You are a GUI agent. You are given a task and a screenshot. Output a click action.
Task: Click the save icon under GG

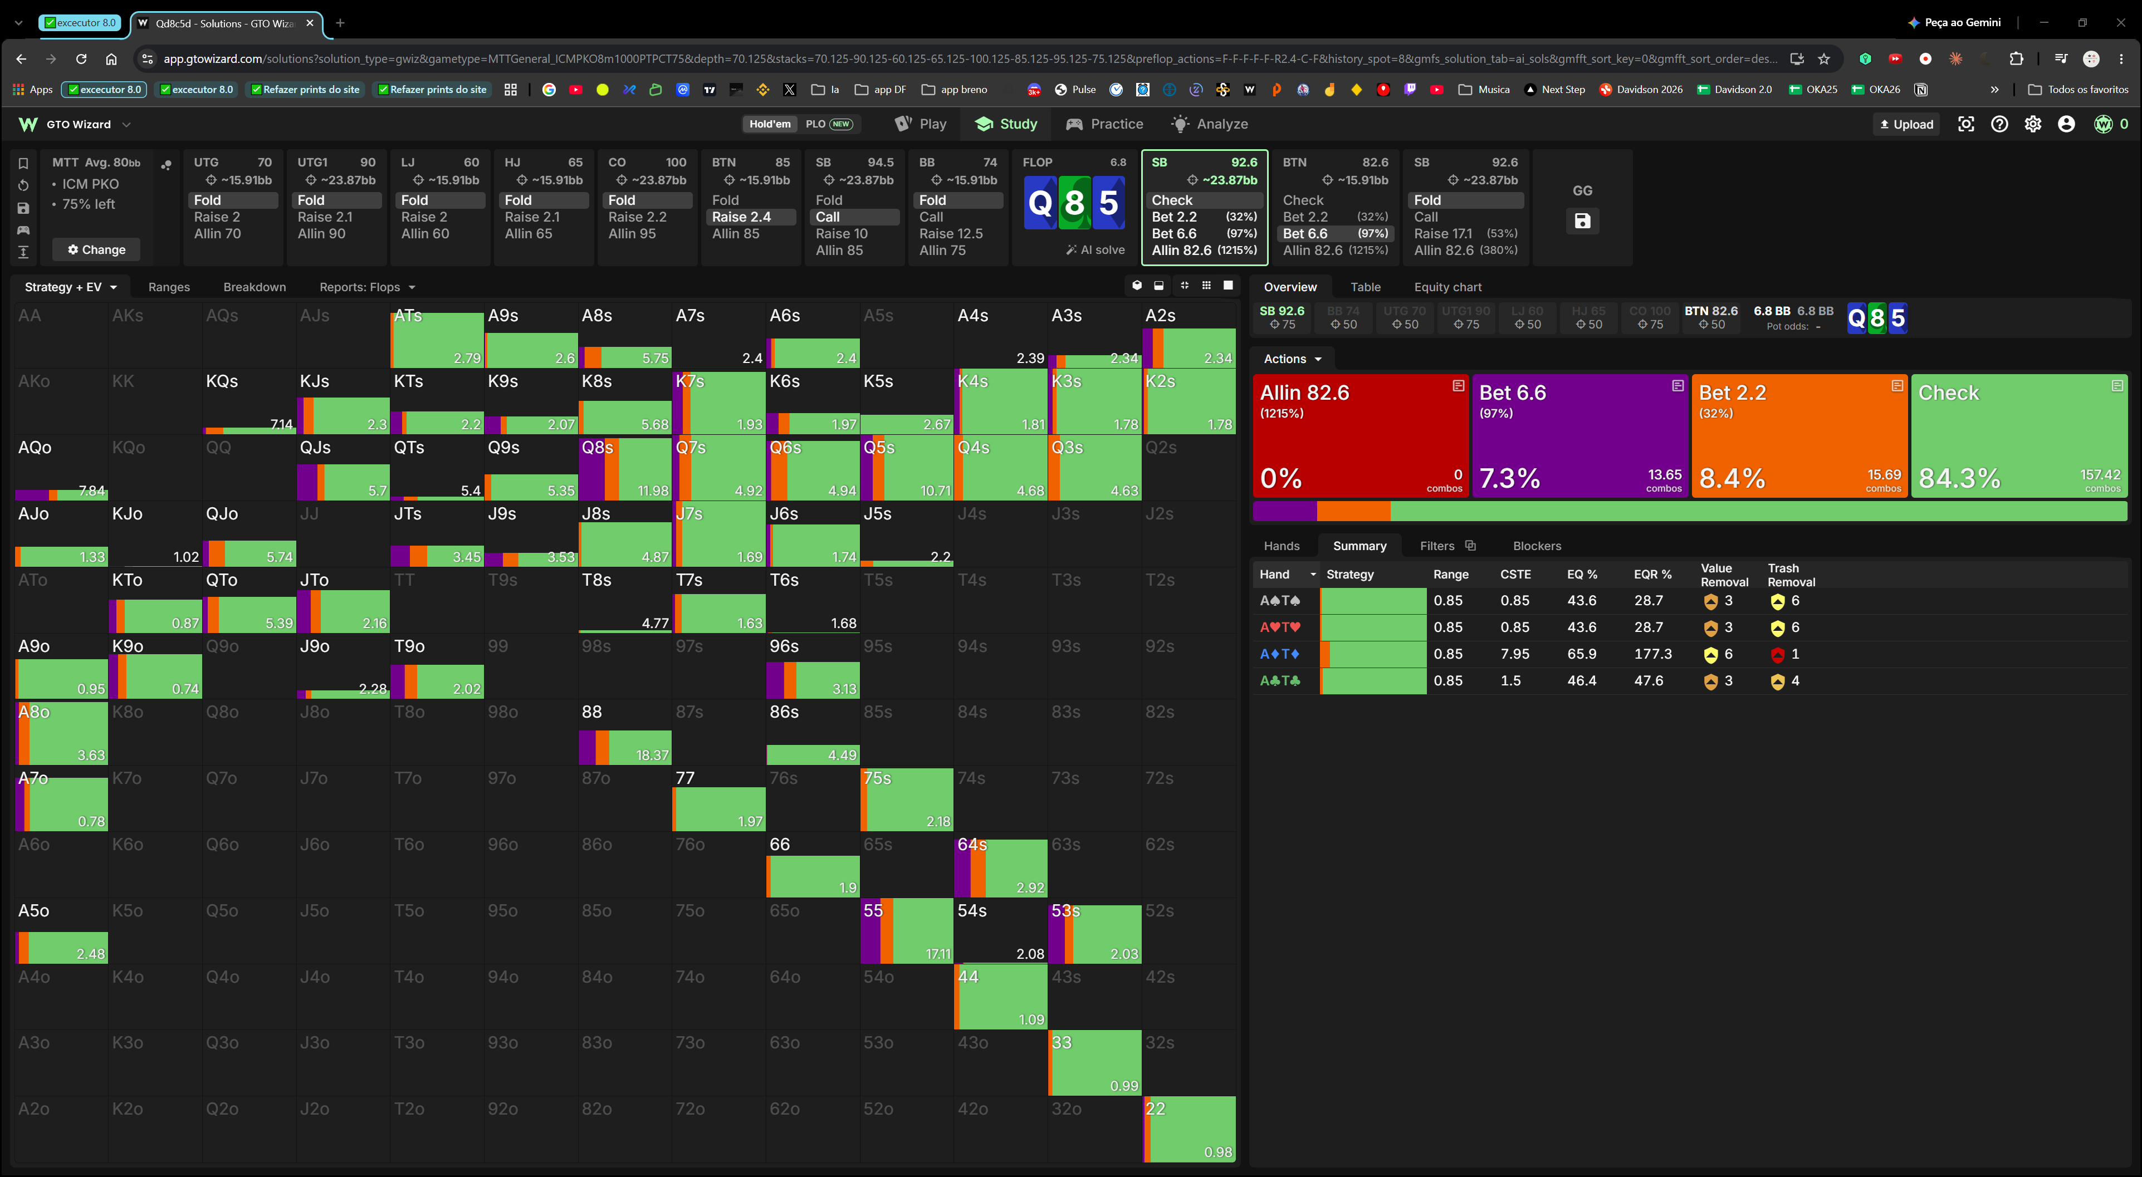coord(1582,221)
